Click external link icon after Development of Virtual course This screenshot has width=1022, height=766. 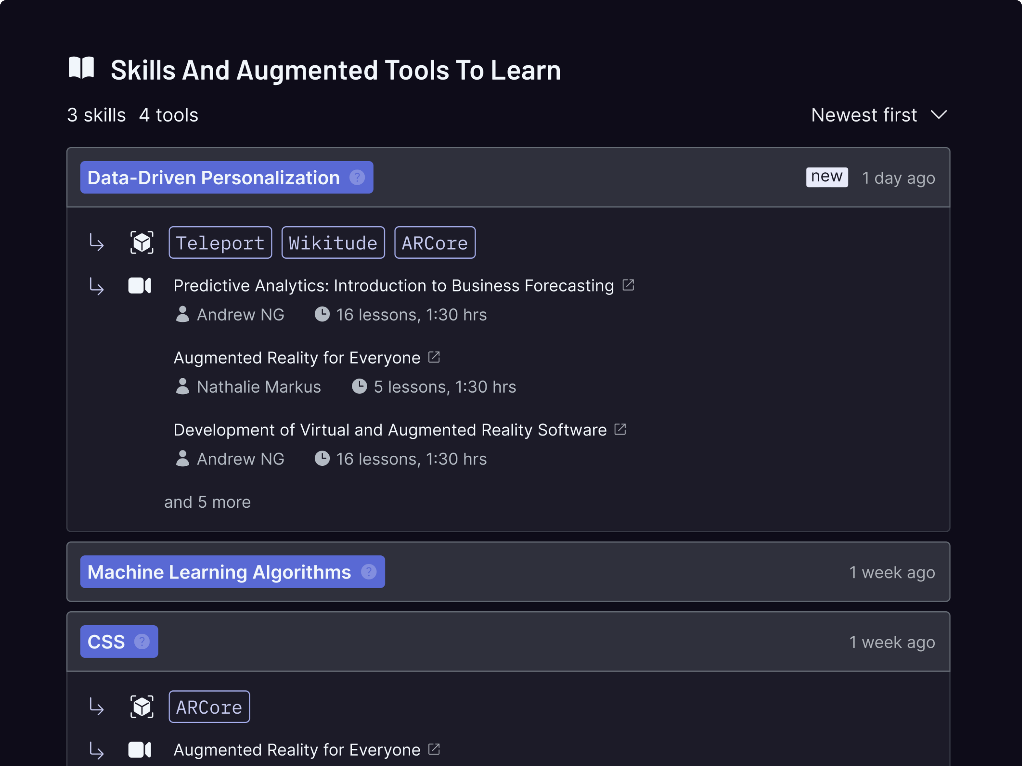coord(621,429)
